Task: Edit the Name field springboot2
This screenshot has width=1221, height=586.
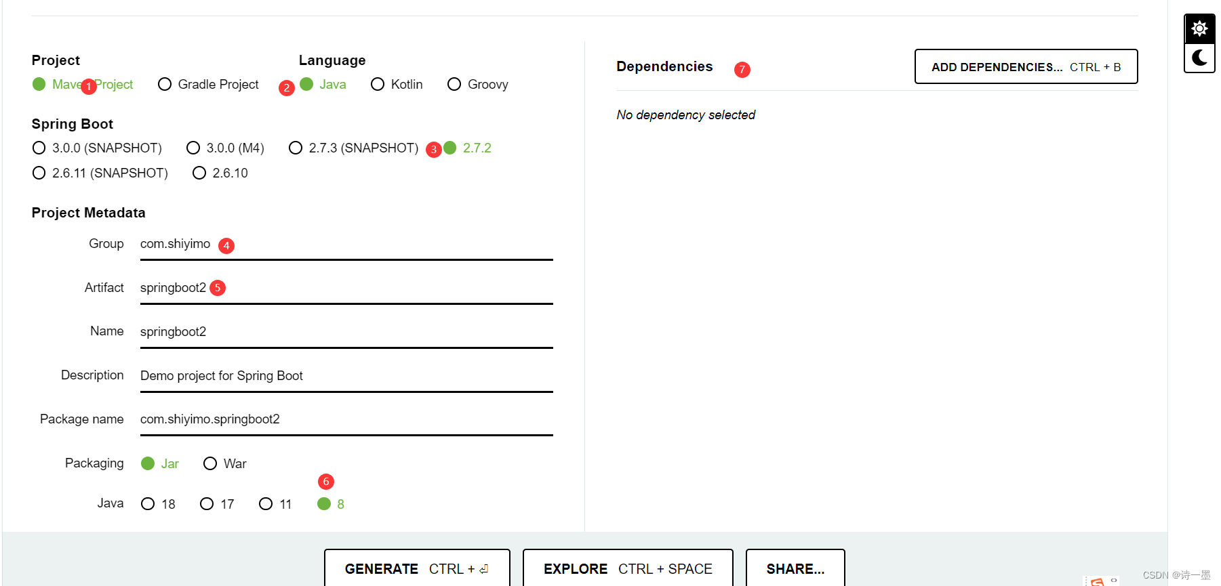Action: pyautogui.click(x=346, y=332)
